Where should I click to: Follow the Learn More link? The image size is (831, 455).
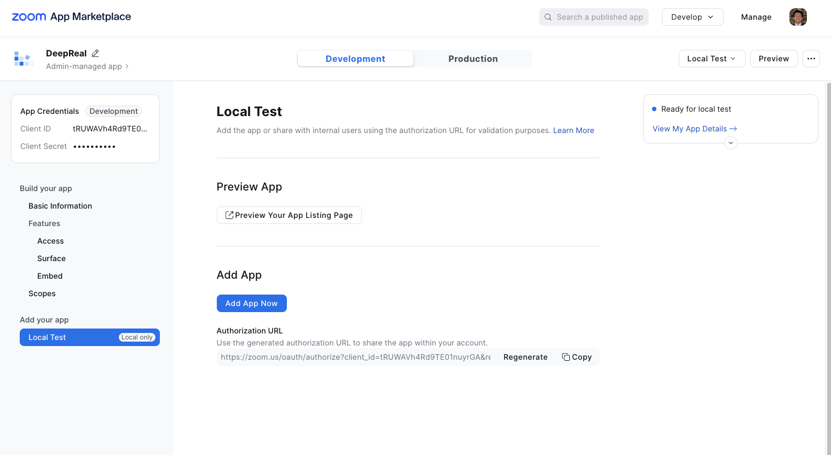click(x=573, y=130)
